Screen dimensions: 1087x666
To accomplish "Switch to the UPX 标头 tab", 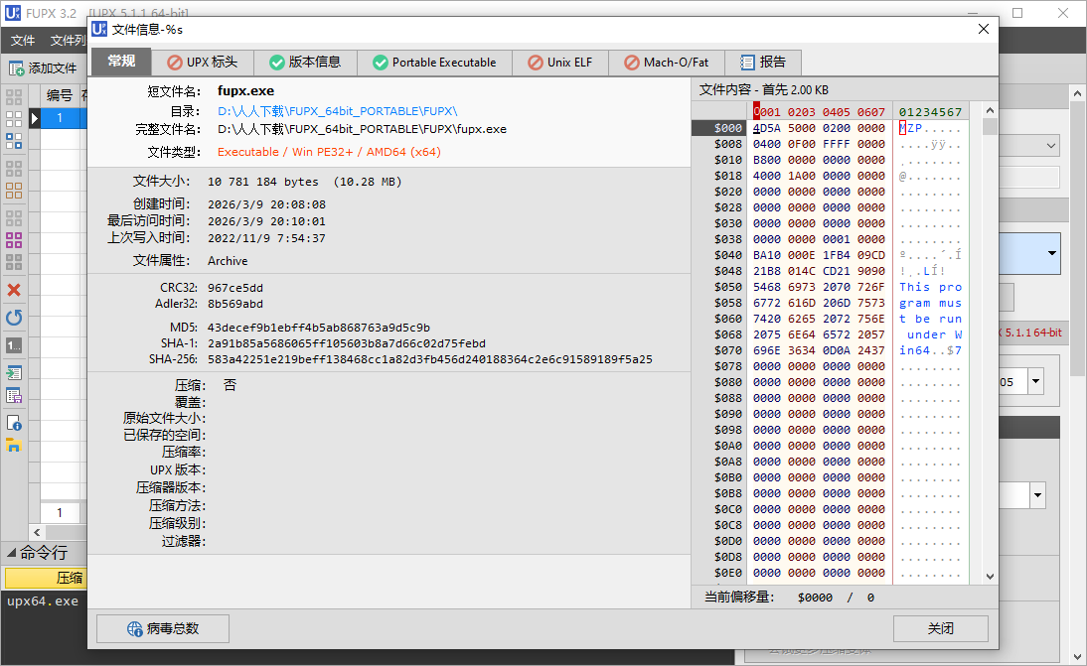I will coord(203,62).
